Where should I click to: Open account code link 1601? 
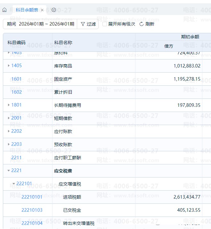(16, 79)
